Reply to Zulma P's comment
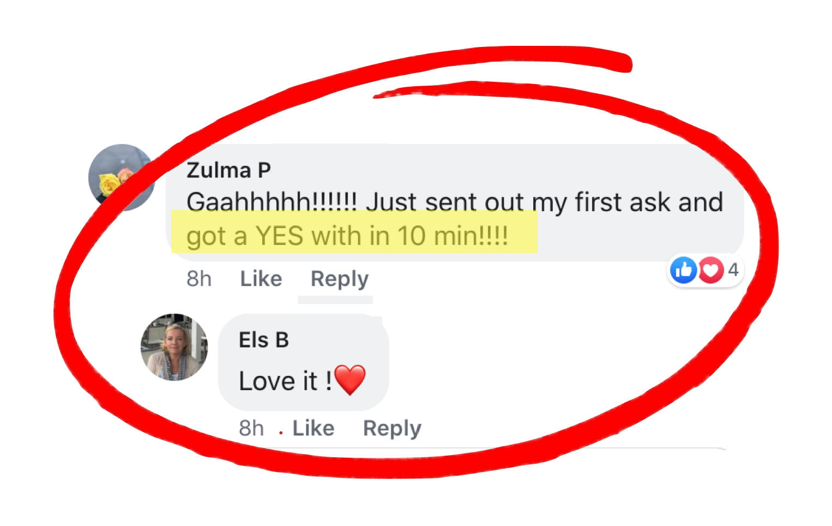832x526 pixels. (x=339, y=279)
